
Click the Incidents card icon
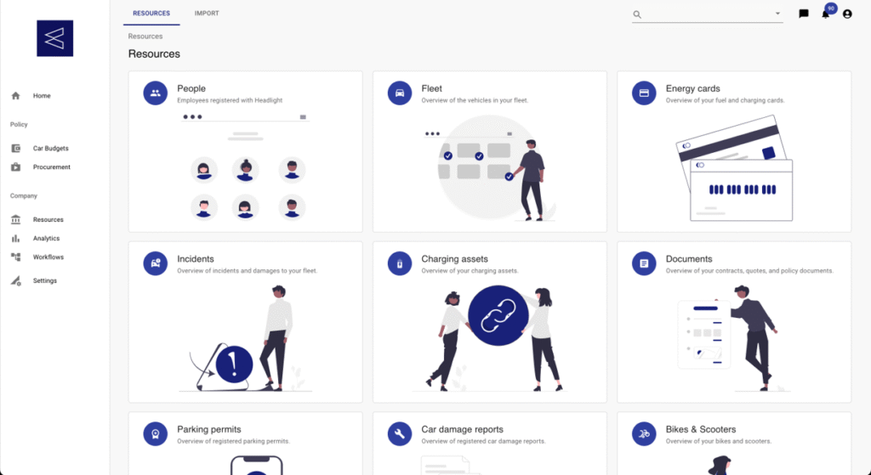155,264
